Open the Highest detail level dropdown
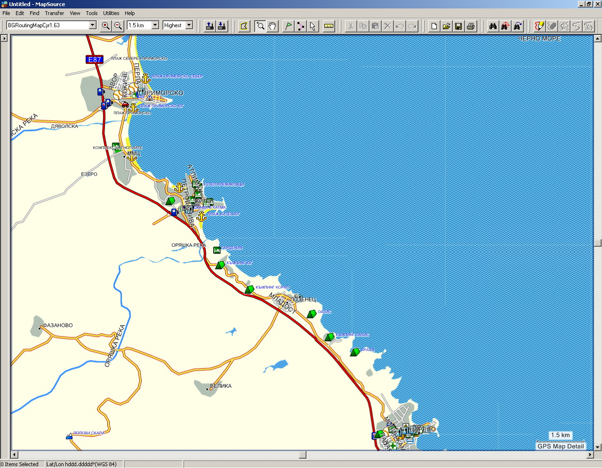Viewport: 602px width, 468px height. click(x=189, y=25)
